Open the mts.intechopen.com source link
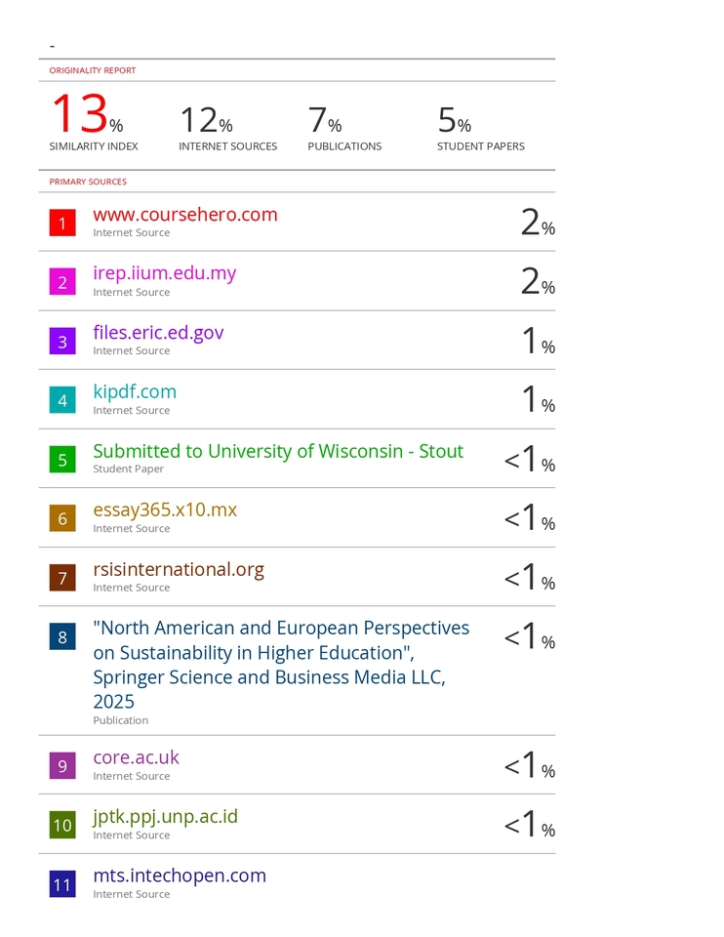The width and height of the screenshot is (724, 937). 180,876
